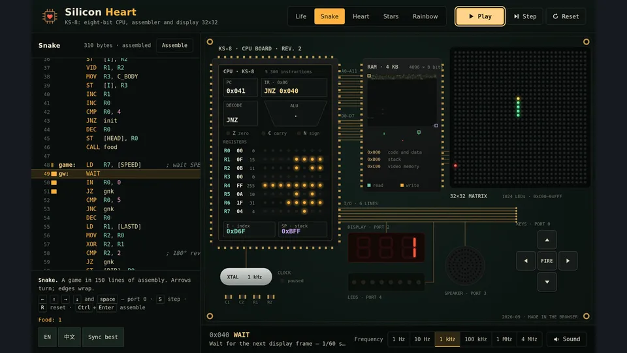Step one instruction forward
Viewport: 627px width, 353px height.
click(x=525, y=16)
